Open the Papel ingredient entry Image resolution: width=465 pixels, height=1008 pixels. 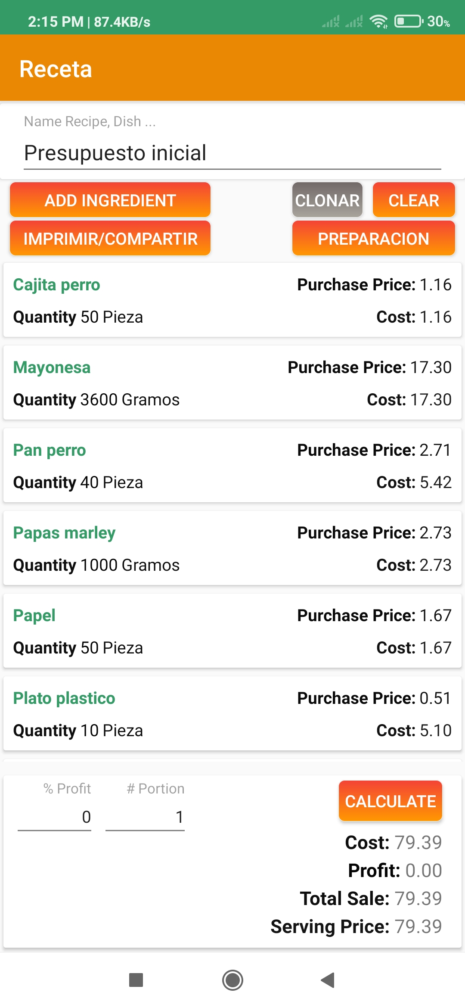point(232,631)
